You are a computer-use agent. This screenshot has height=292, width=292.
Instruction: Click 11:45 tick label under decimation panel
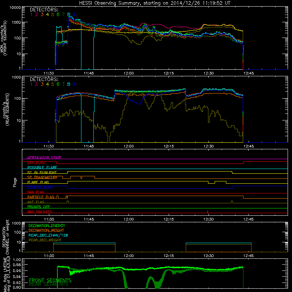click(89, 256)
